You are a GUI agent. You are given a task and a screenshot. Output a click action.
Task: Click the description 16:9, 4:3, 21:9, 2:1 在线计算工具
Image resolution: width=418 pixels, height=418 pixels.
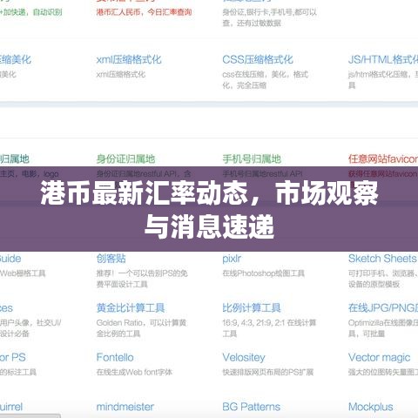point(269,328)
